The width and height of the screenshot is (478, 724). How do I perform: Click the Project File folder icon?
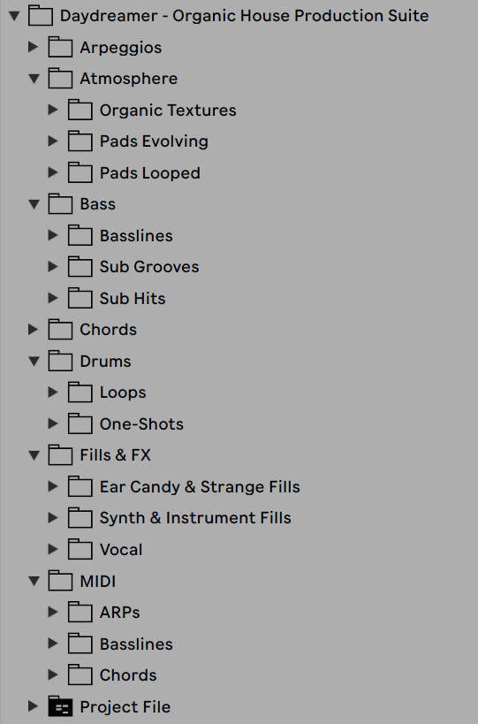60,706
